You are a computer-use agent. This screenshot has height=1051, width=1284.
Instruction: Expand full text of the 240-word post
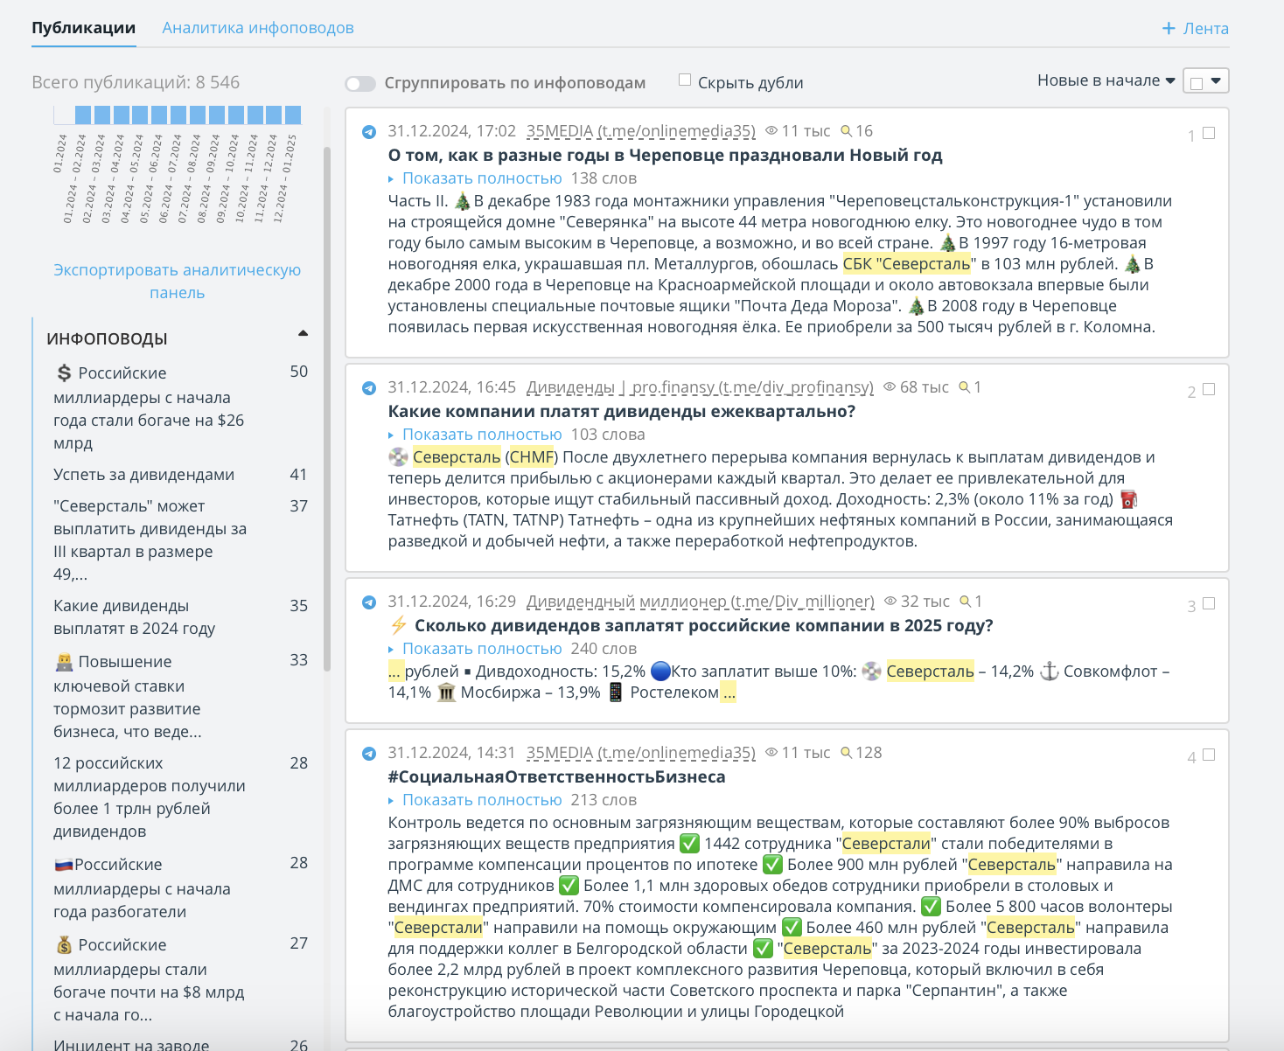click(x=482, y=649)
